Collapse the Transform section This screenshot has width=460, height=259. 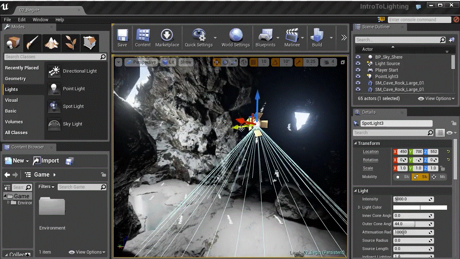[355, 144]
